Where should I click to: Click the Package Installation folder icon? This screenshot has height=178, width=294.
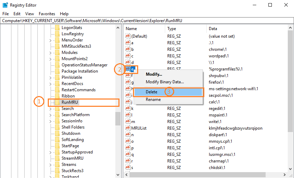point(57,71)
